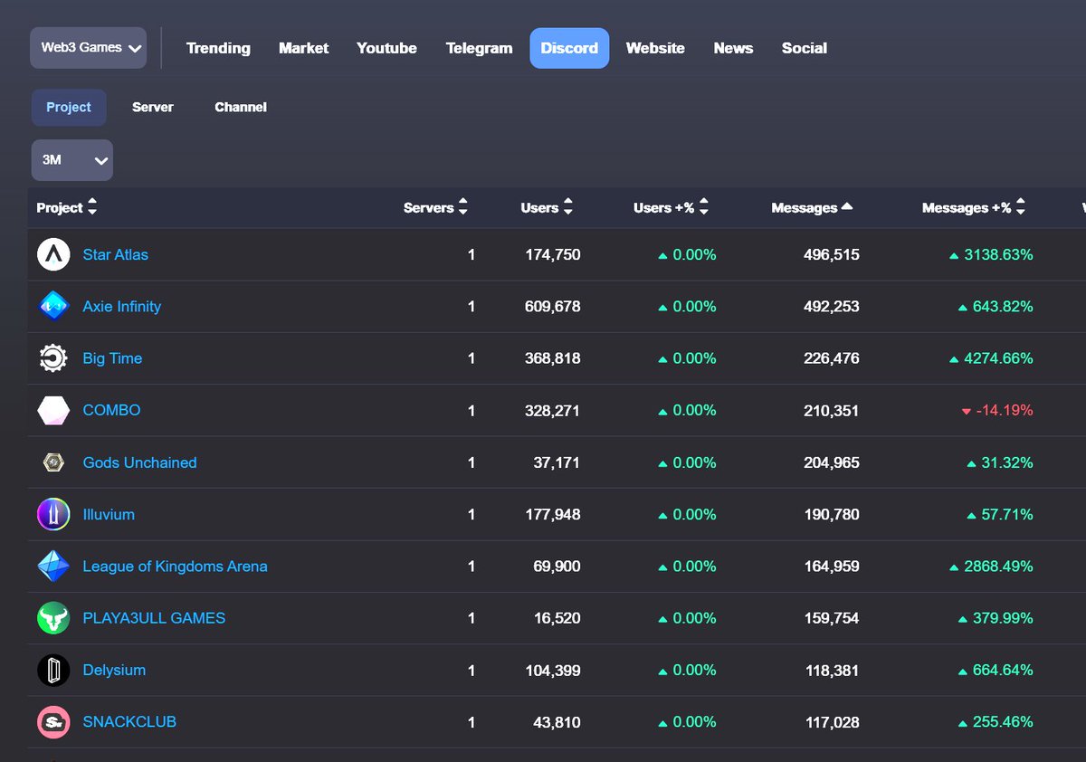Click the PLAYA3ULL GAMES bull logo icon
1086x762 pixels.
tap(53, 618)
